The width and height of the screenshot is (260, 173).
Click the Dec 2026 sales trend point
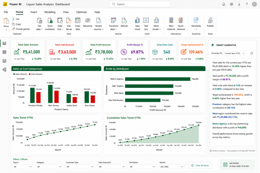click(x=95, y=125)
